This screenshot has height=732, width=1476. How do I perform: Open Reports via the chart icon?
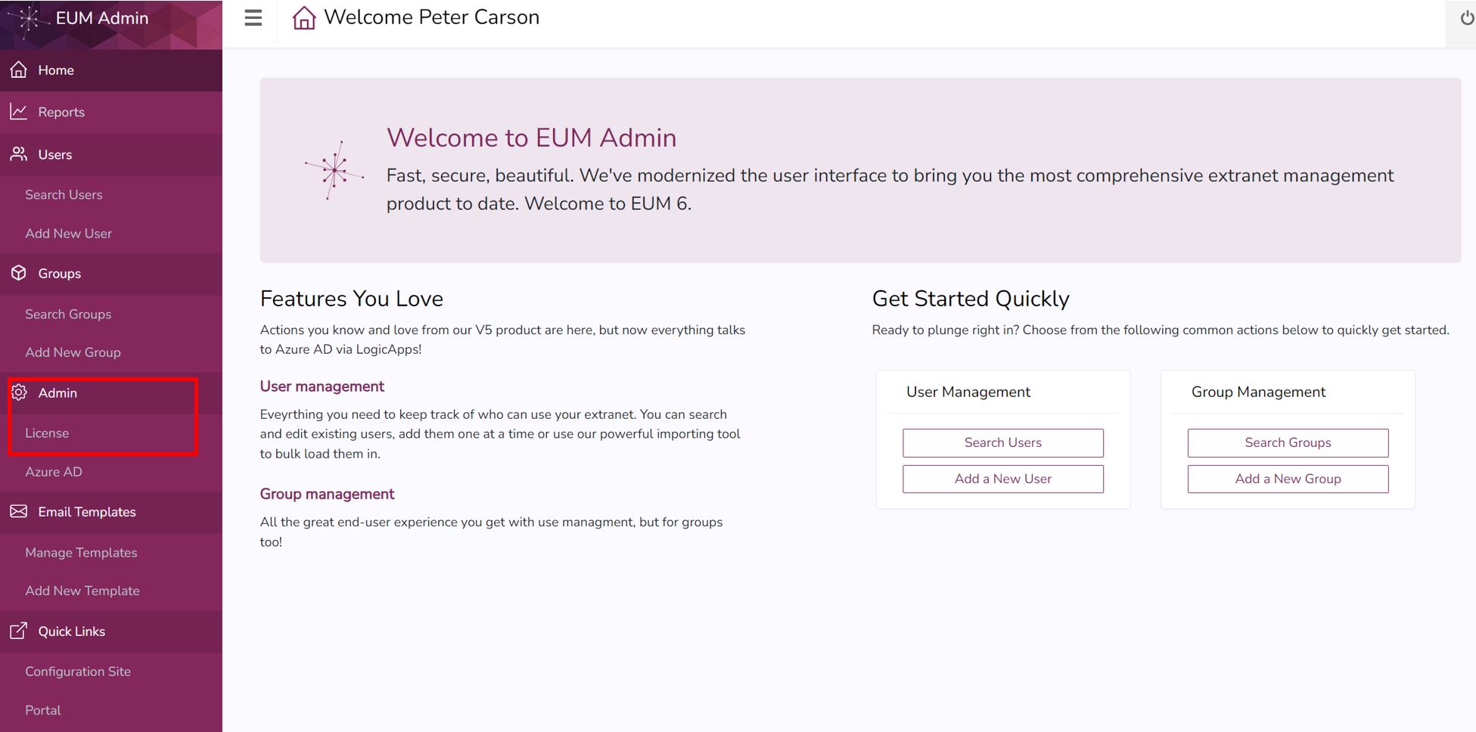[x=18, y=111]
